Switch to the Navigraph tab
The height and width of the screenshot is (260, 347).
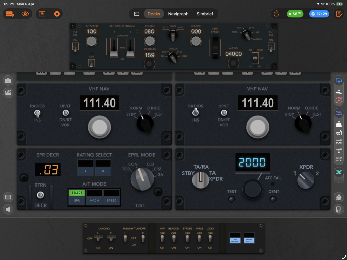click(178, 14)
